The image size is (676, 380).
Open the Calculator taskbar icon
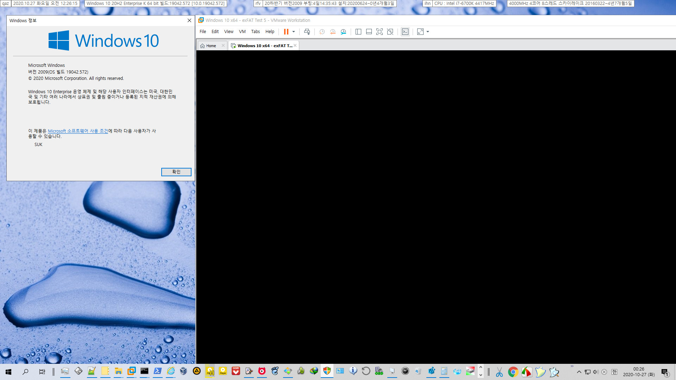pos(444,371)
